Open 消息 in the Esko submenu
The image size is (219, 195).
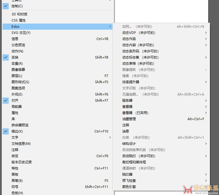tap(161, 131)
